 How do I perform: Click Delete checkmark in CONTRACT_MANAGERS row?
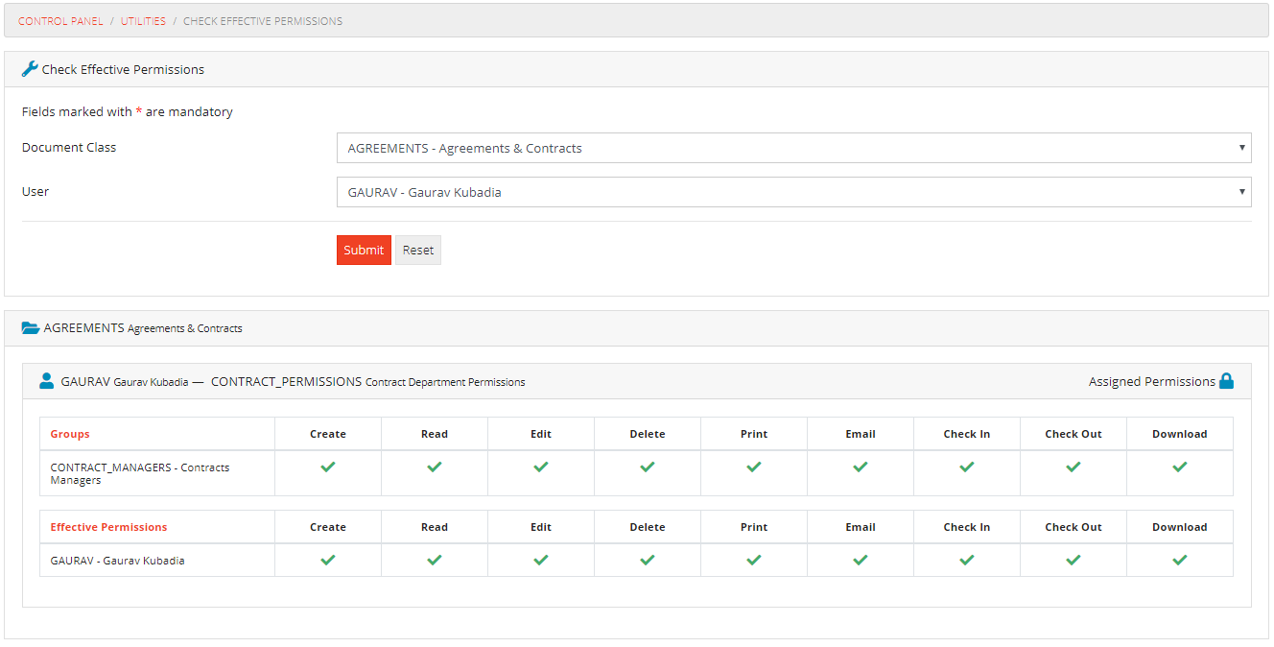648,467
